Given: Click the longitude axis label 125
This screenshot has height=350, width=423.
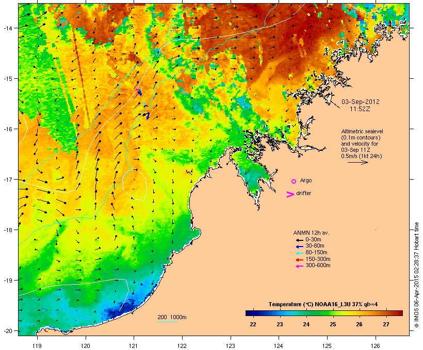Looking at the screenshot, I should 327,346.
